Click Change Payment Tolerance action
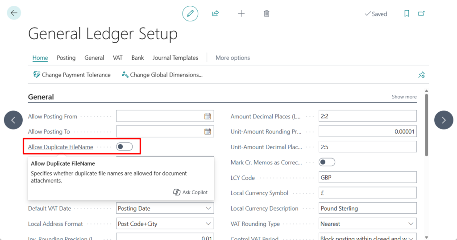 (x=72, y=75)
